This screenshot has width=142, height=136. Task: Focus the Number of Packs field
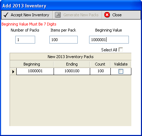[x=25, y=40]
